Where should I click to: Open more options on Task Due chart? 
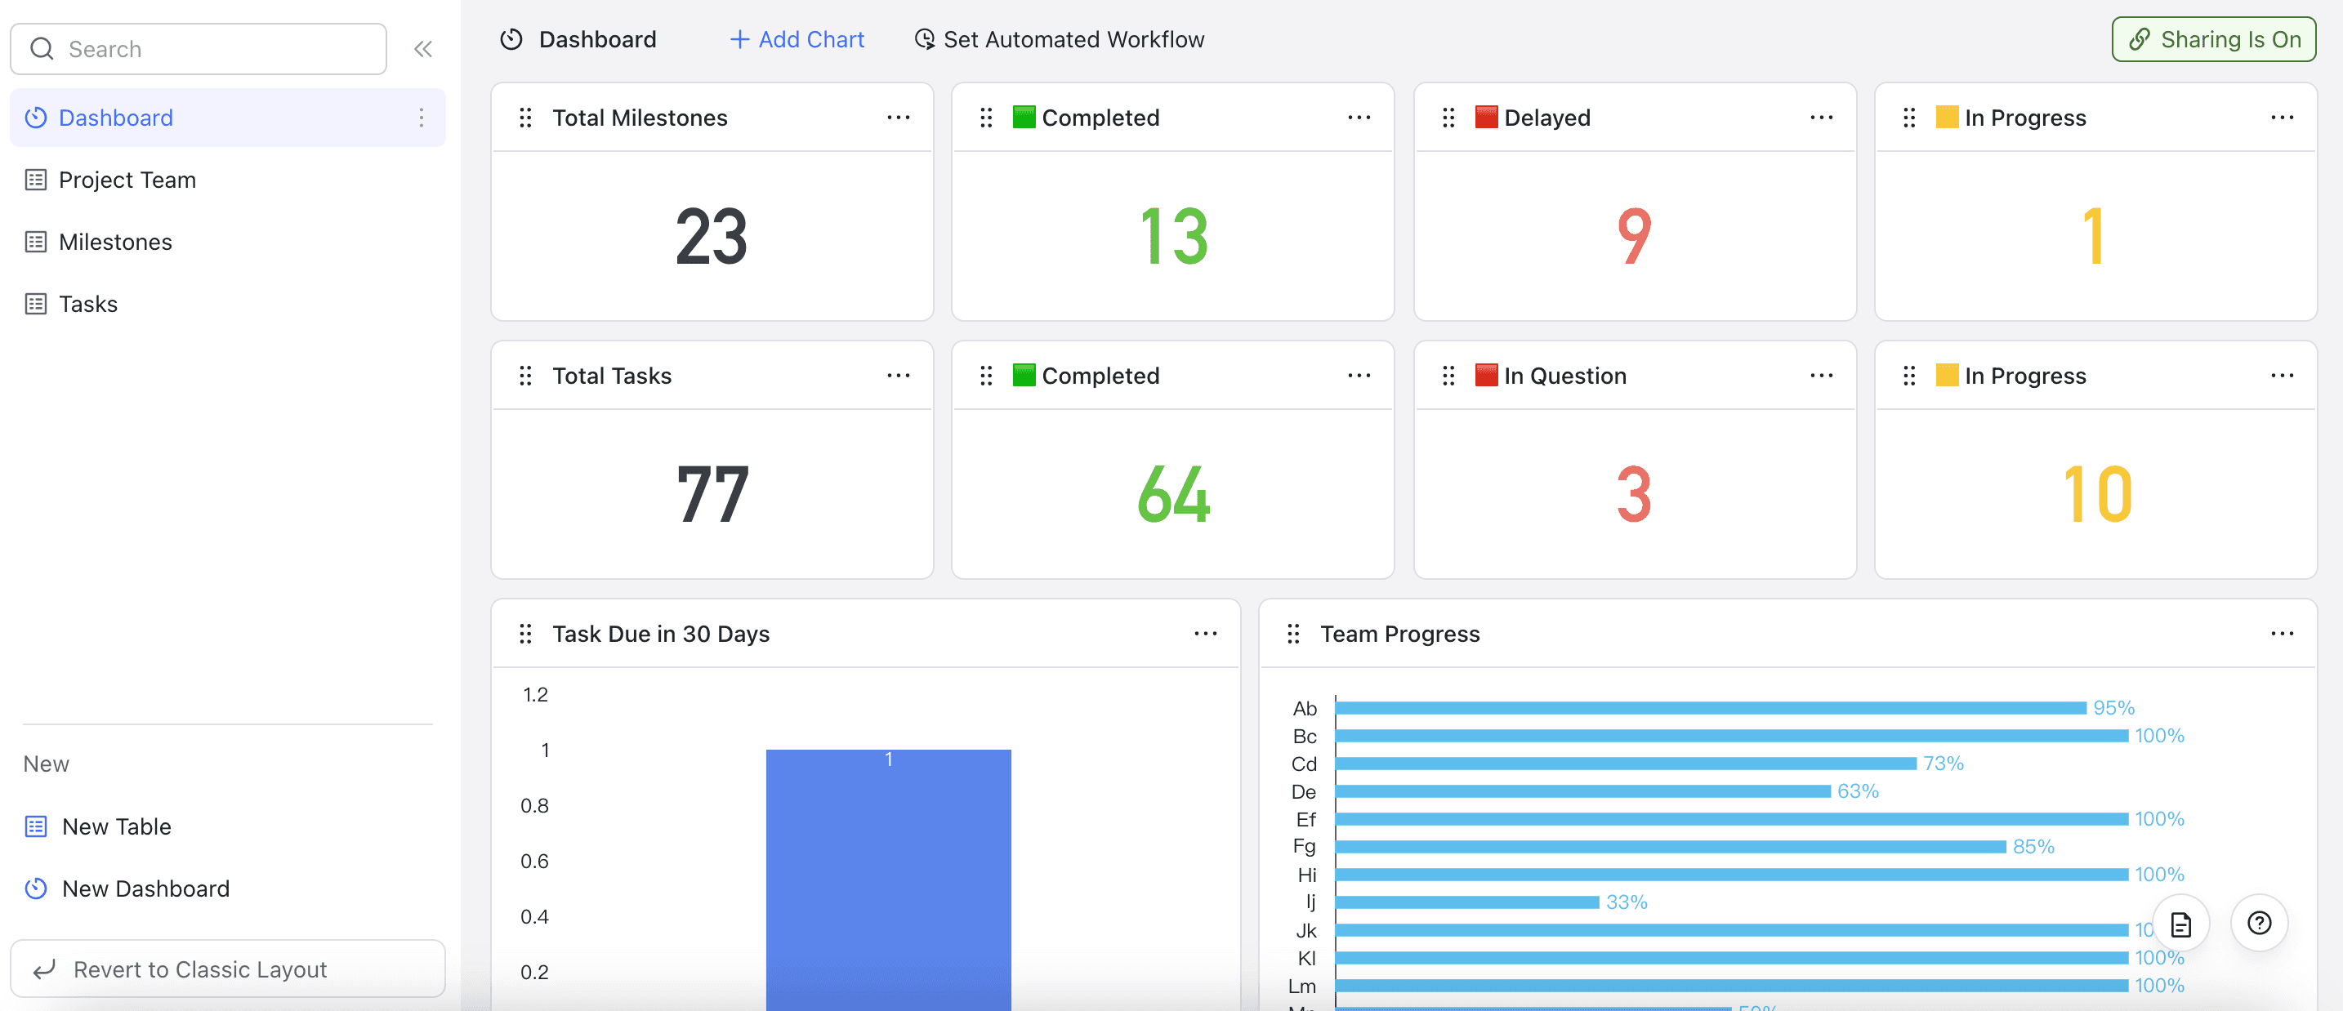[x=1205, y=634]
